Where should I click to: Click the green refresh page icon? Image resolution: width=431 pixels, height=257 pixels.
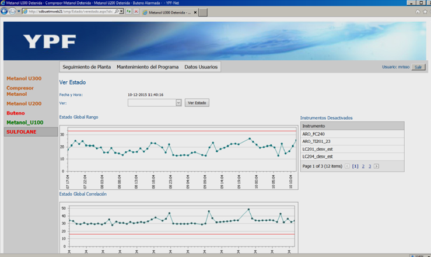(x=128, y=12)
